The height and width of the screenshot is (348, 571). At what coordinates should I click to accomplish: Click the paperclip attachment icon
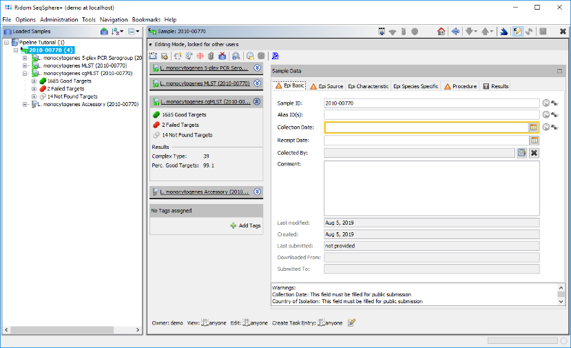pyautogui.click(x=210, y=56)
